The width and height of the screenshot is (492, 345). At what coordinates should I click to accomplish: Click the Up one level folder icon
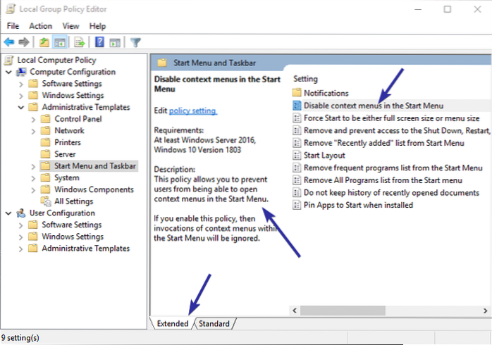point(44,42)
